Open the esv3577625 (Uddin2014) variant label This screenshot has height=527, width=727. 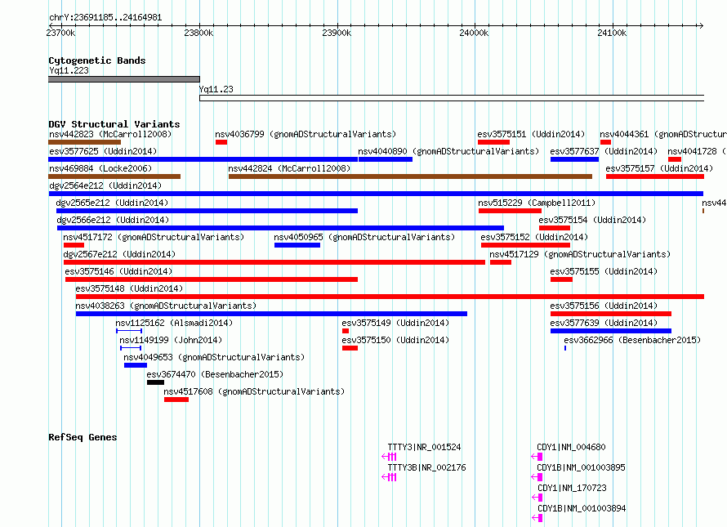103,151
